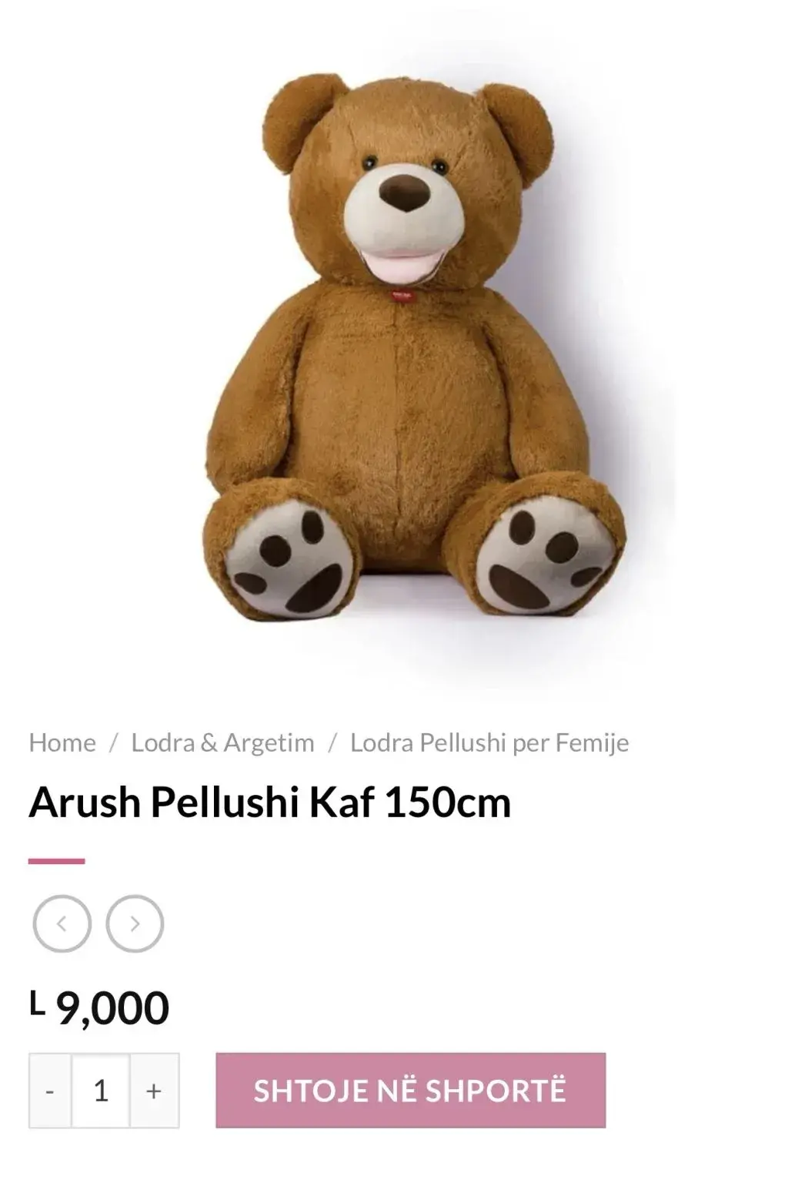Increase quantity with the plus button

pos(154,1091)
